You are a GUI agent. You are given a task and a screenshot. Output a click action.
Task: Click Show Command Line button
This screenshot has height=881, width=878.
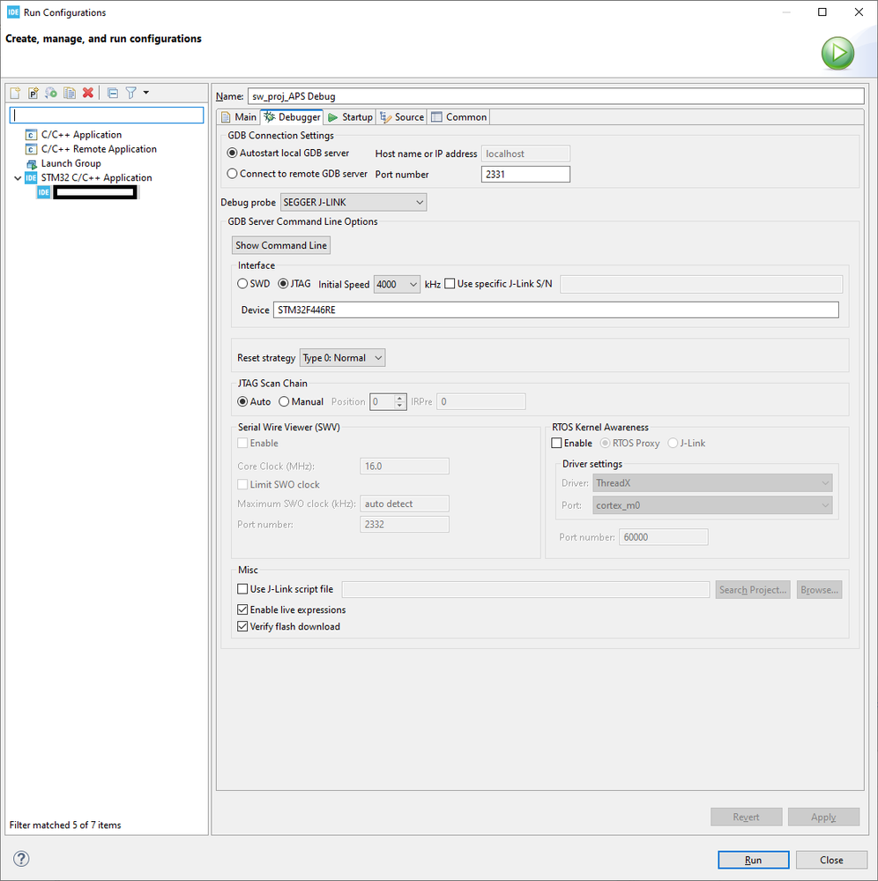pos(281,245)
